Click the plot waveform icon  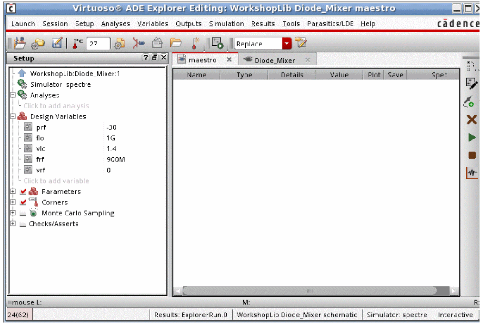(471, 173)
